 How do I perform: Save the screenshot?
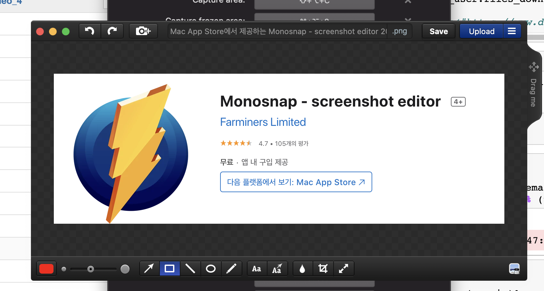439,31
